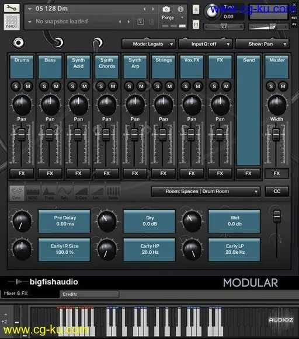Click the reverb level fader beside Wet
The width and height of the screenshot is (299, 339).
[277, 216]
